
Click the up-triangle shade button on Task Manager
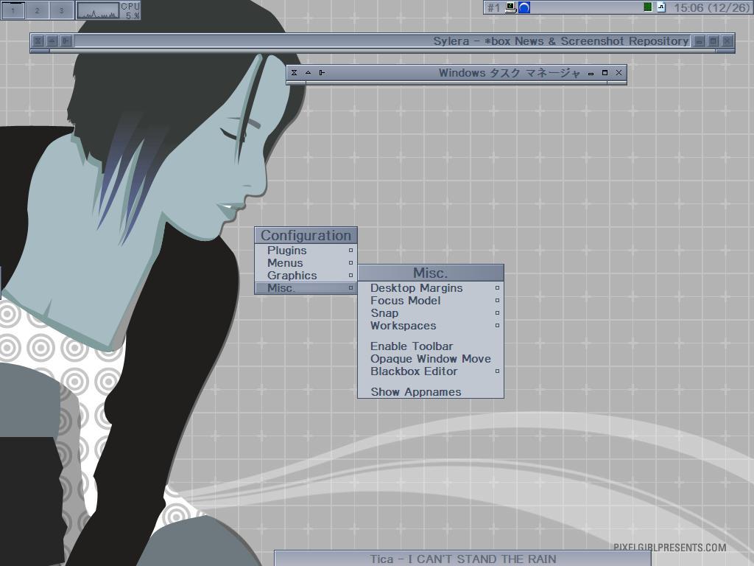click(x=308, y=73)
